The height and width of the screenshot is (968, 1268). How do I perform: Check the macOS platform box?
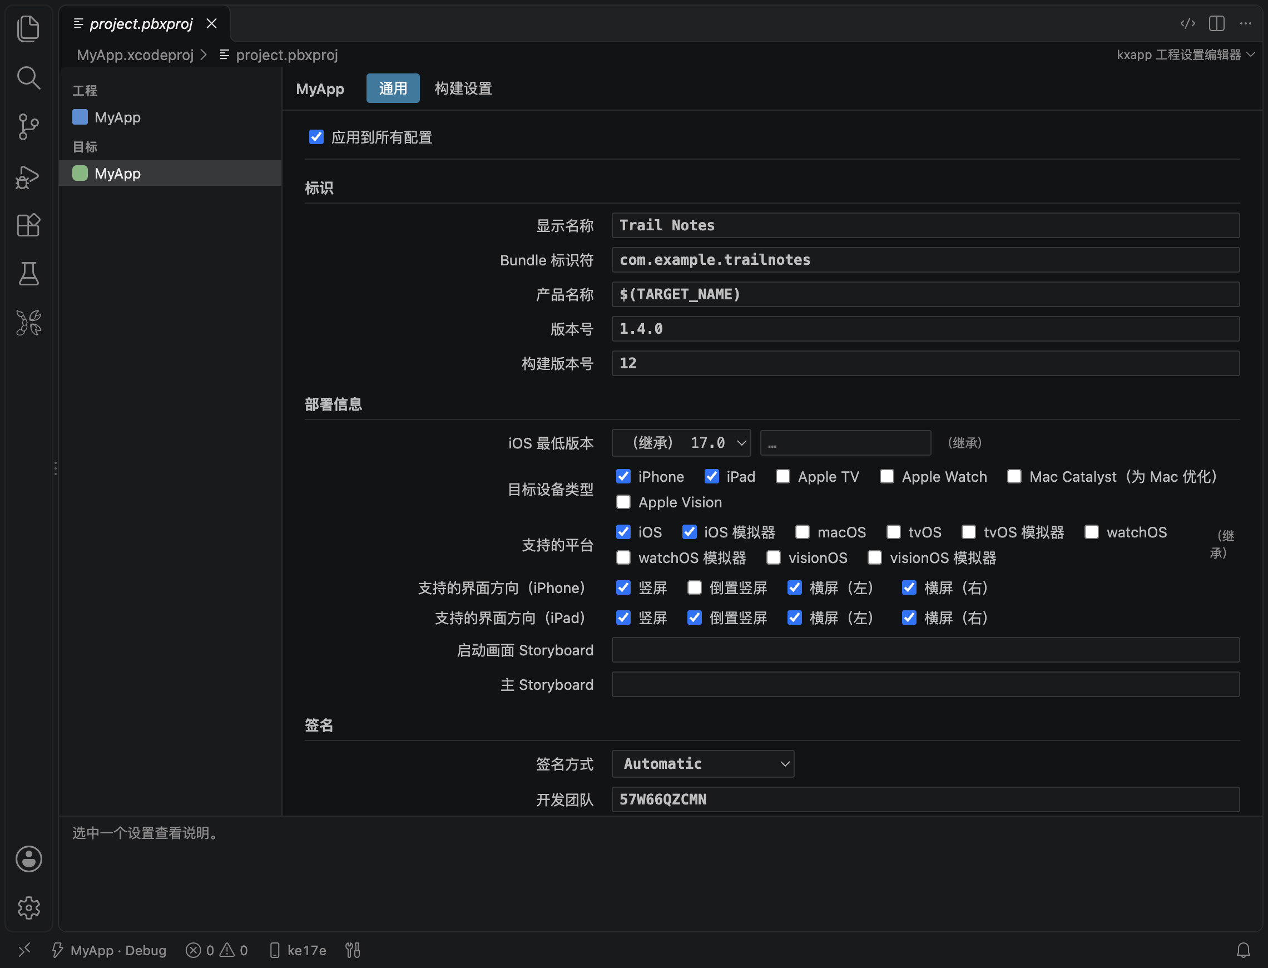[x=802, y=532]
